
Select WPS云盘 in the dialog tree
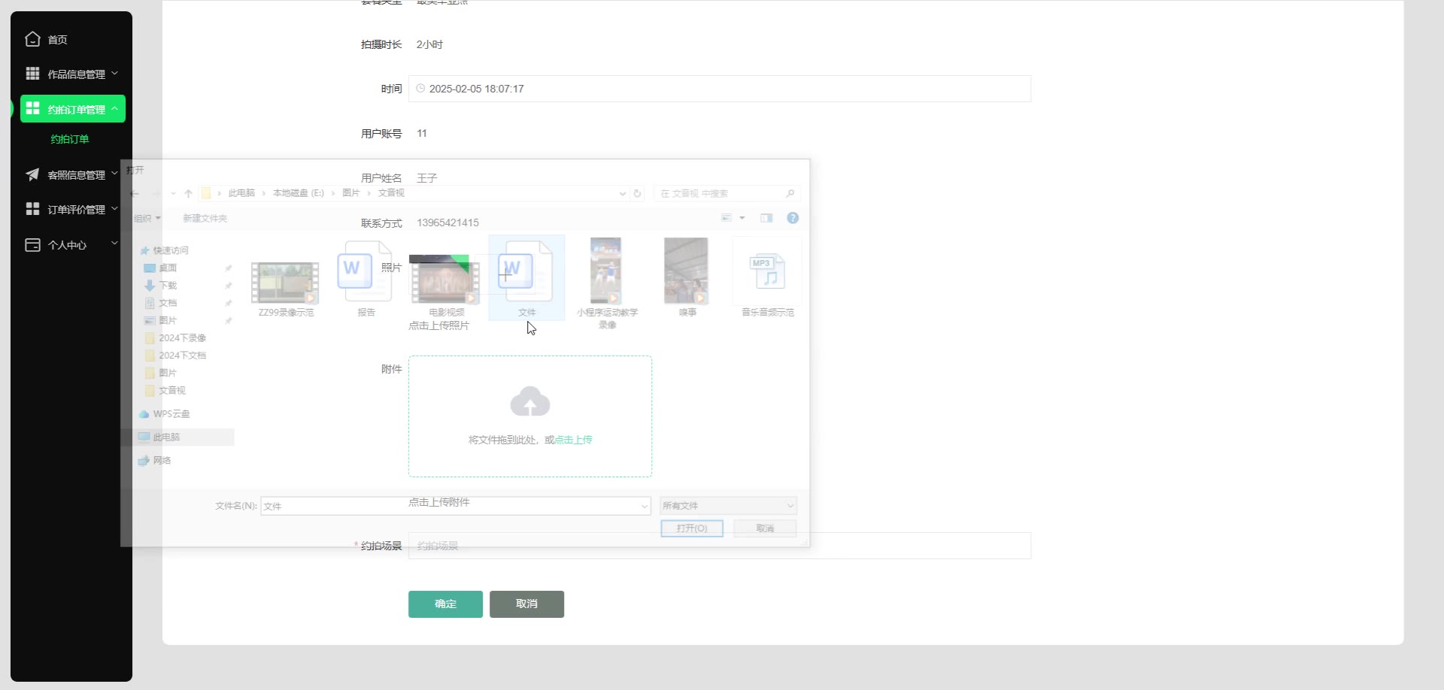click(171, 414)
